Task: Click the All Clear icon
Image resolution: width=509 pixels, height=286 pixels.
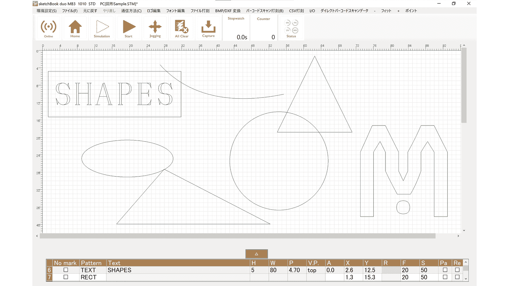Action: pyautogui.click(x=182, y=26)
